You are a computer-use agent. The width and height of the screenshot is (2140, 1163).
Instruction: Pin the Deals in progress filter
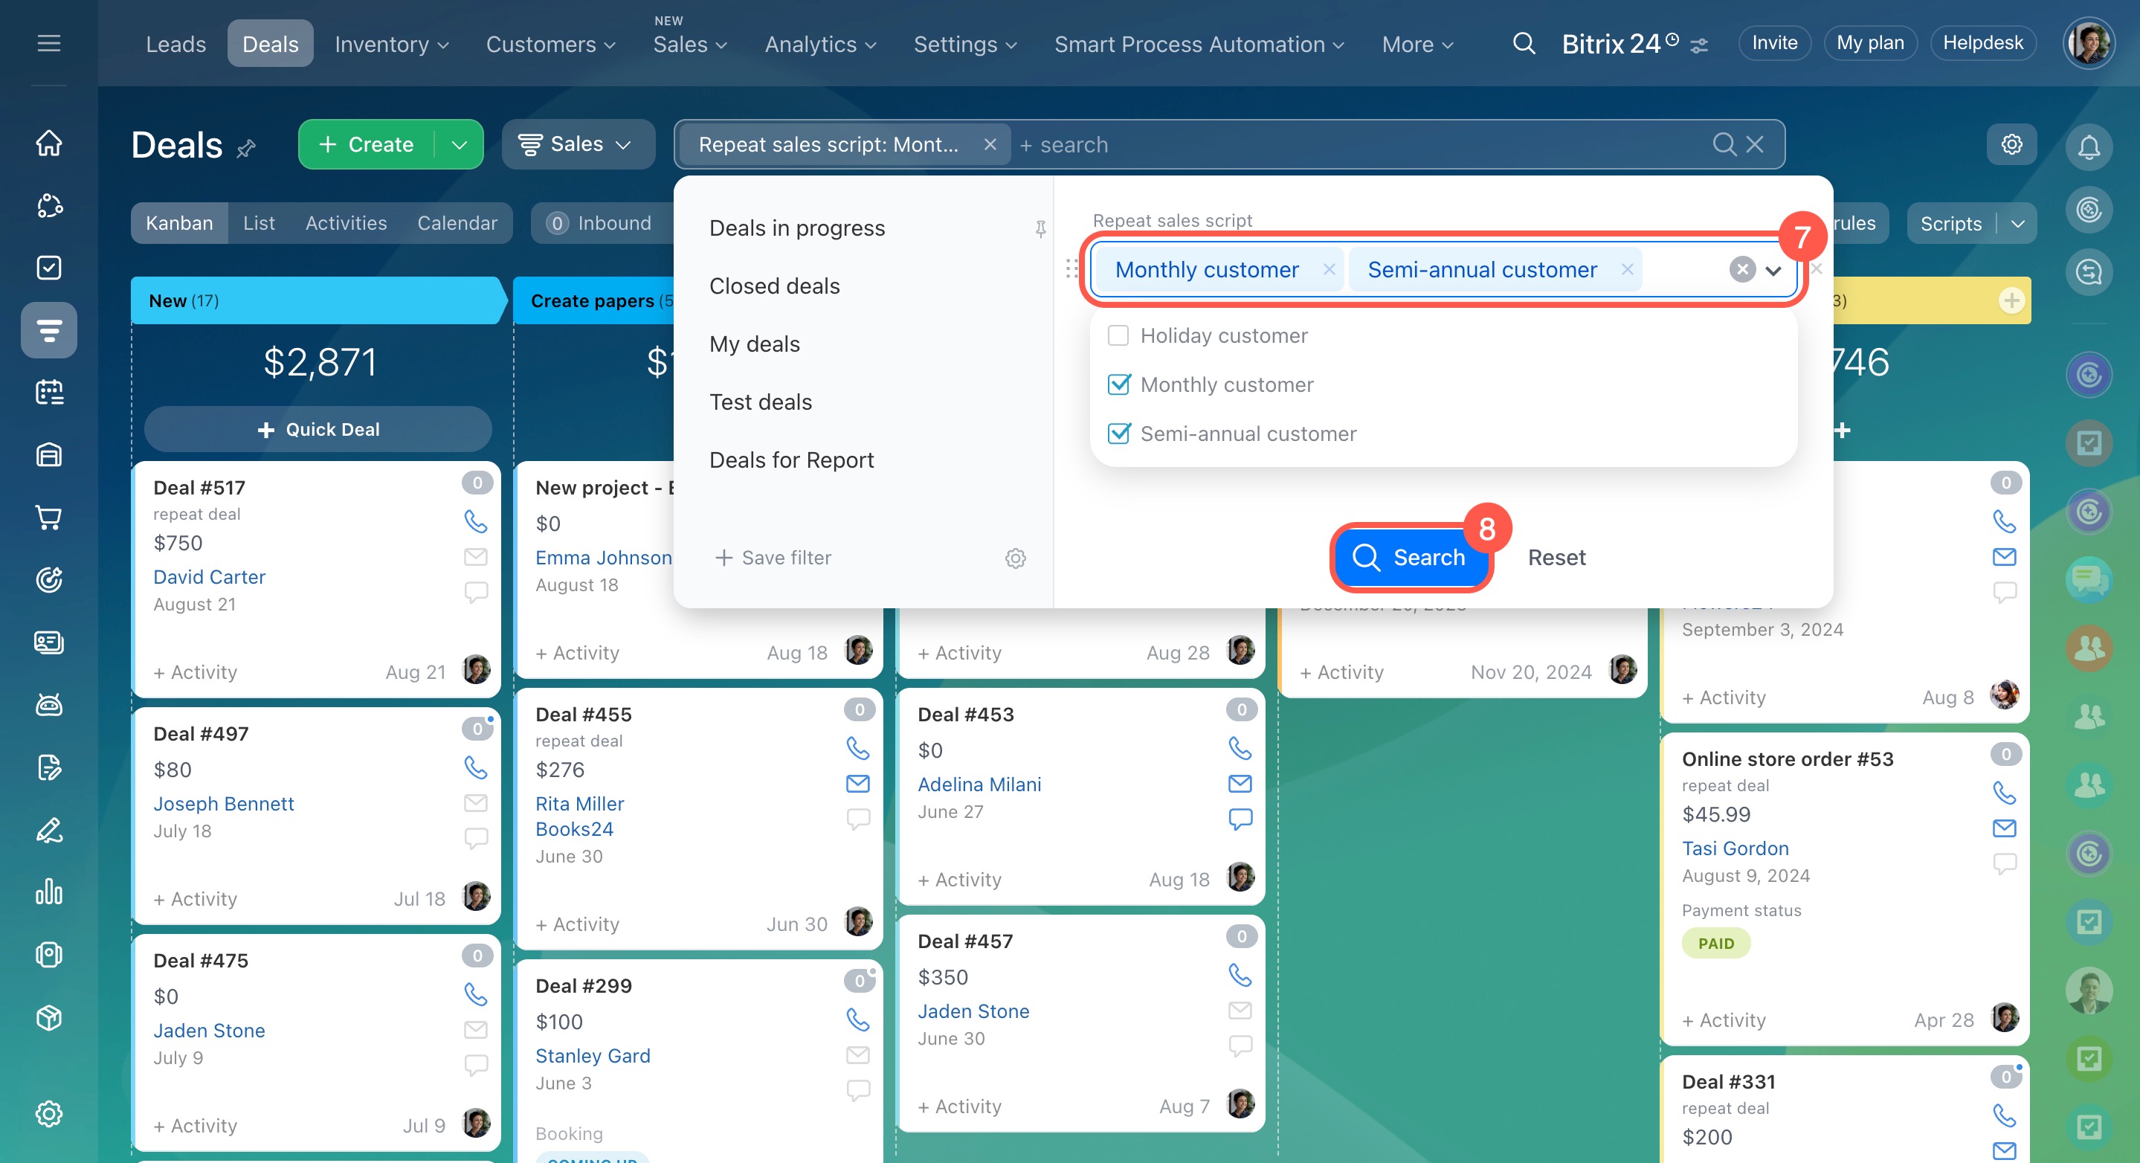click(1040, 228)
